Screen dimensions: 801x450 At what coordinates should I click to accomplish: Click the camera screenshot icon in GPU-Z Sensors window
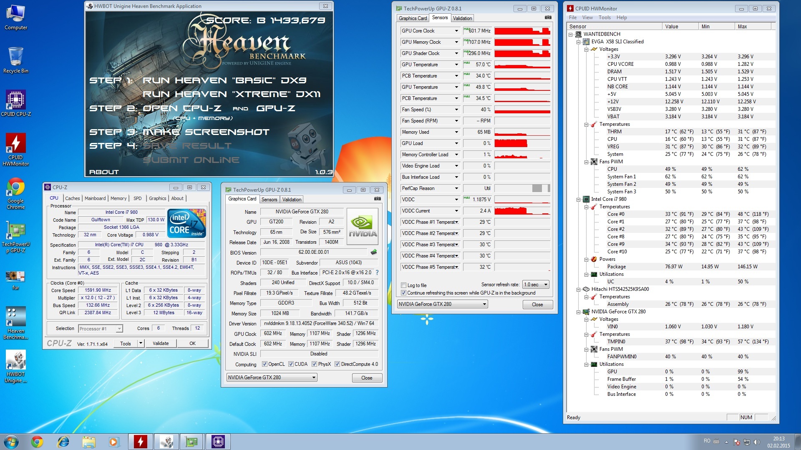pos(548,17)
